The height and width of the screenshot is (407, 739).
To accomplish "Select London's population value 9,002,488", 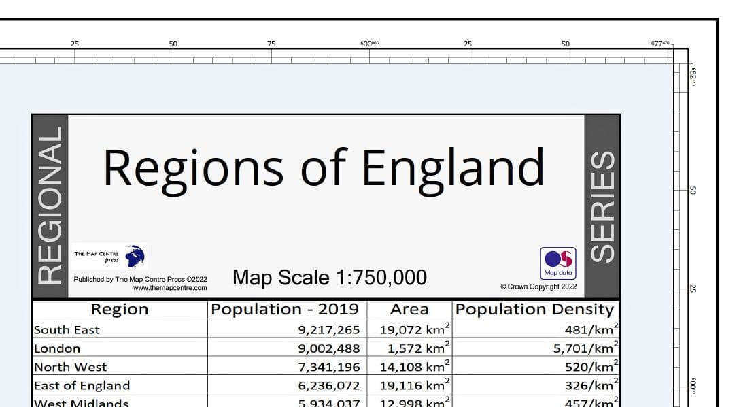I will (x=329, y=348).
